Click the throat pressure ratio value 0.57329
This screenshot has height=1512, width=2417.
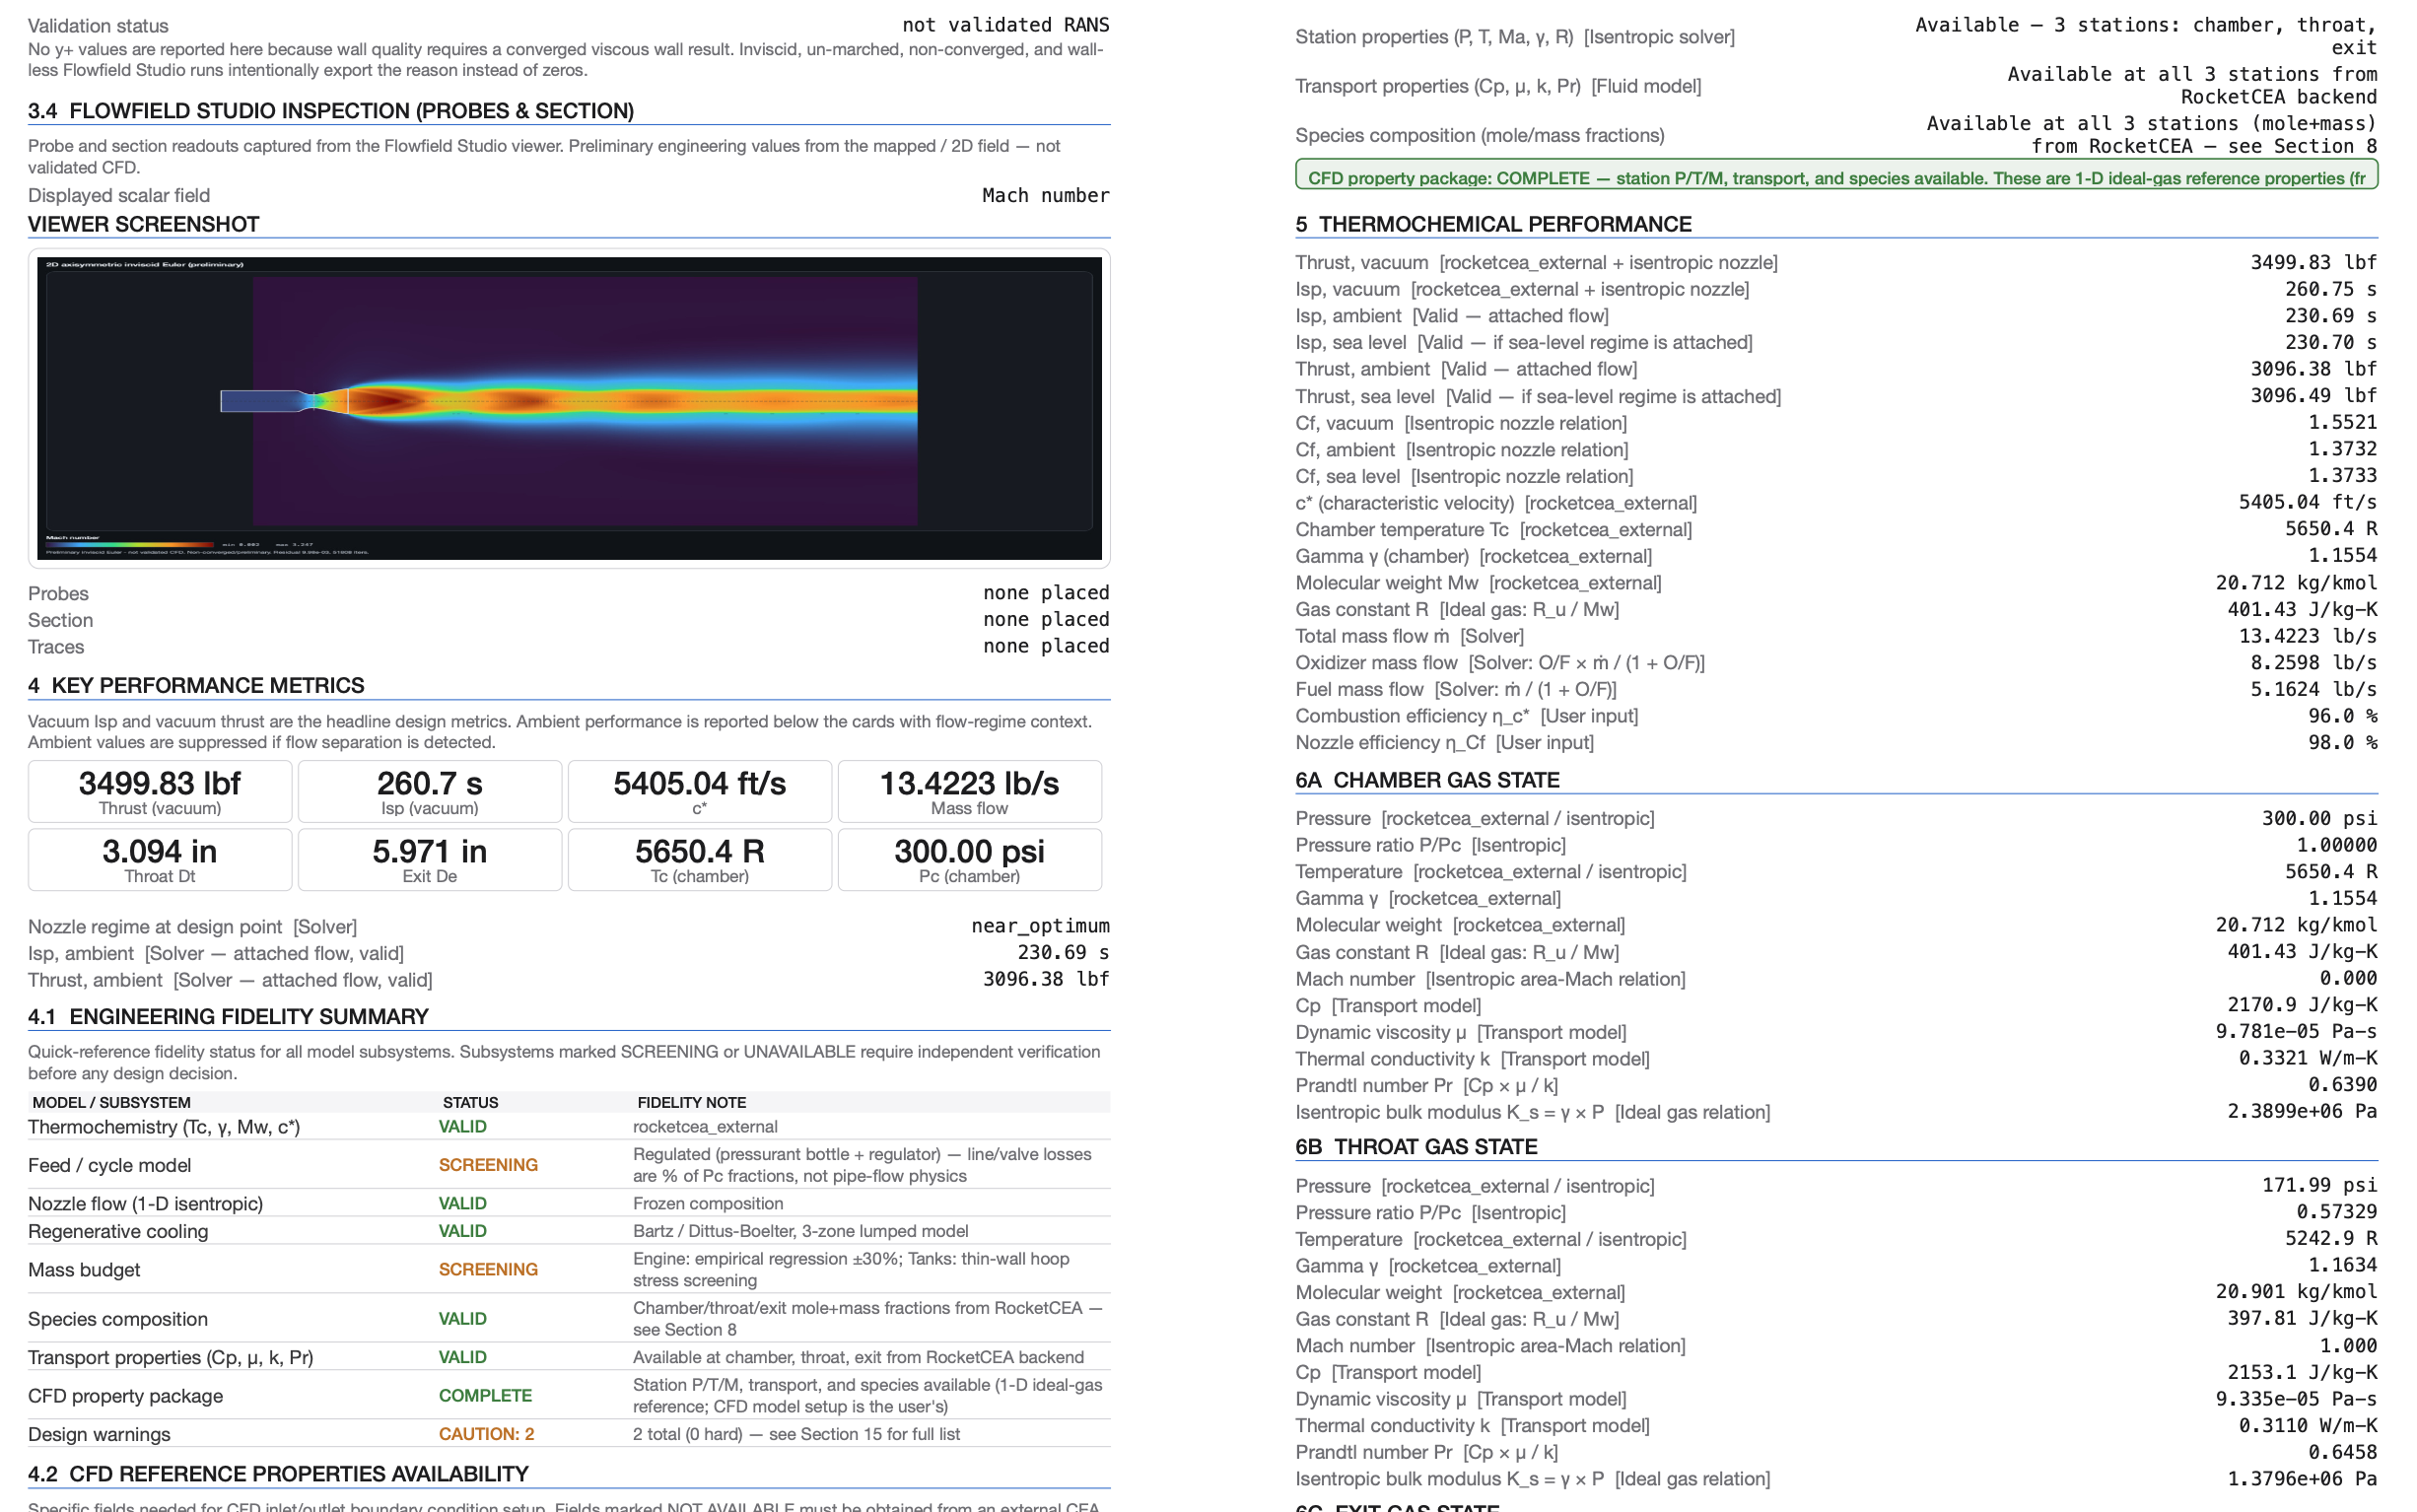tap(2337, 1212)
